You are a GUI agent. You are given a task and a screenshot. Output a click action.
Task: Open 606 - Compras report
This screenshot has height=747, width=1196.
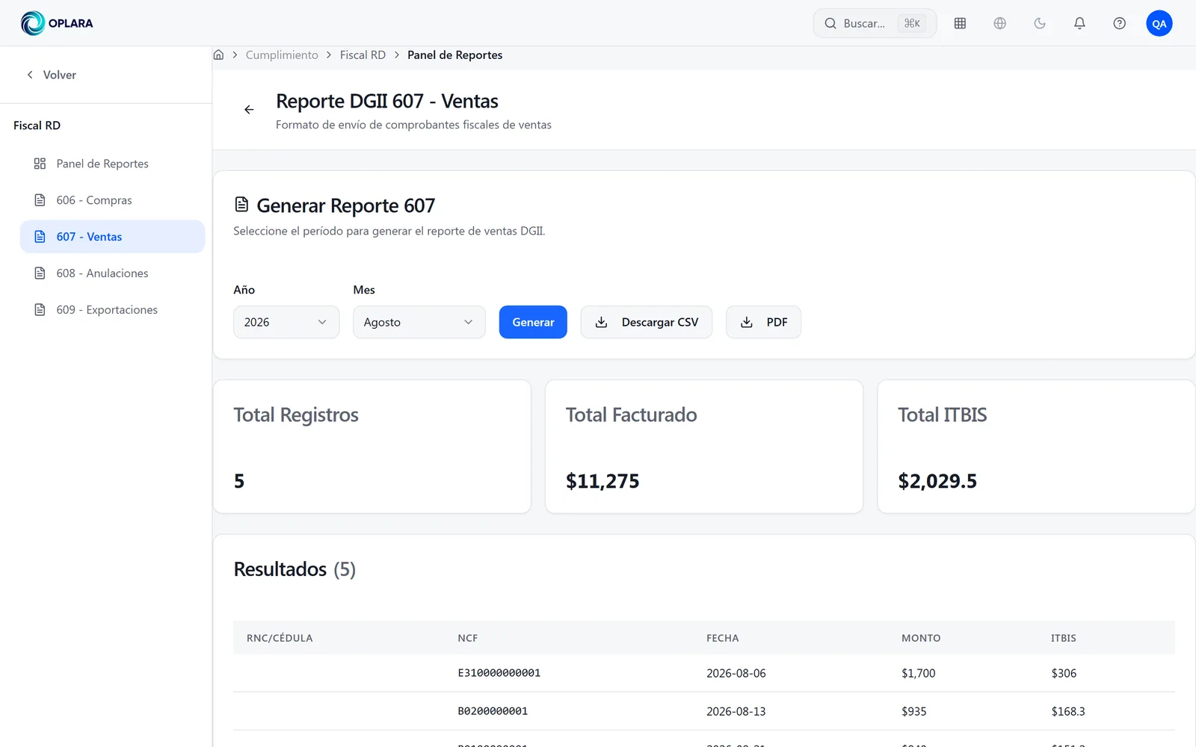pyautogui.click(x=112, y=200)
